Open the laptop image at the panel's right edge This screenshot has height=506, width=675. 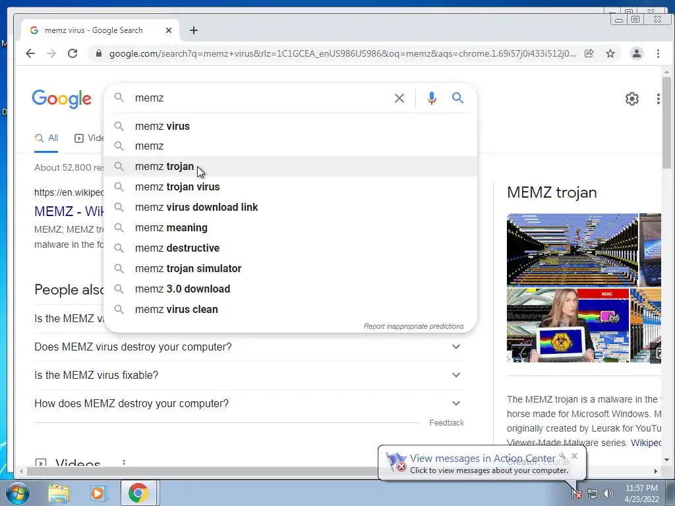point(650,250)
